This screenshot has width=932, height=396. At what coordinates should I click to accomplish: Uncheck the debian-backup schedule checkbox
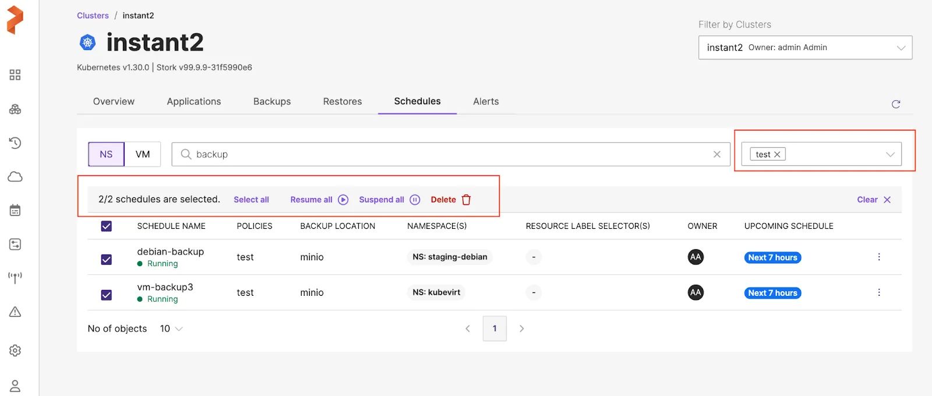point(107,260)
